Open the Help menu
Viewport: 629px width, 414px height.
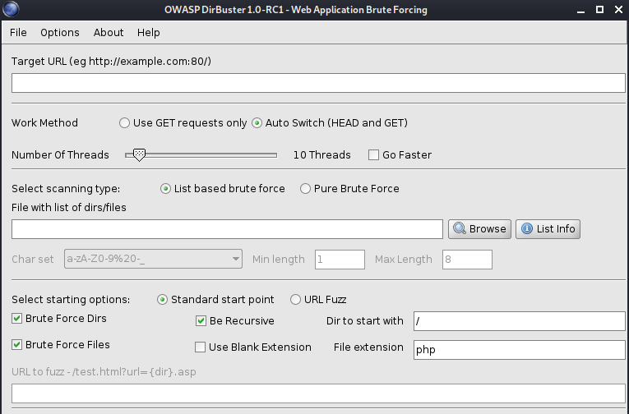[x=149, y=33]
